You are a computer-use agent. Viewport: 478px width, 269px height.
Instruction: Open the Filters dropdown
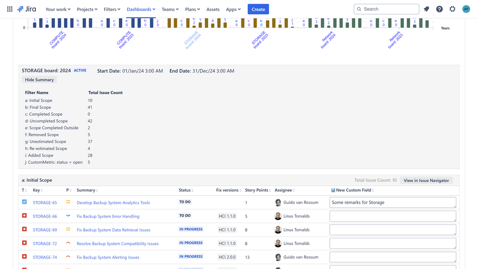[112, 10]
